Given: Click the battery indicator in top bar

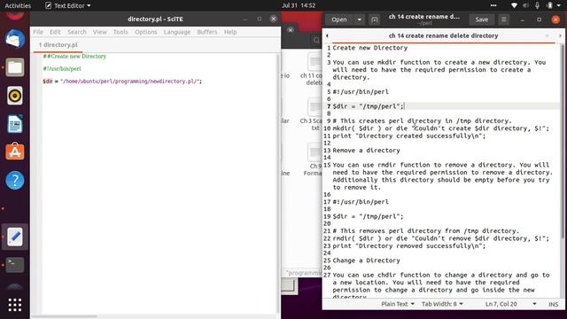Looking at the screenshot, I should coord(549,5).
